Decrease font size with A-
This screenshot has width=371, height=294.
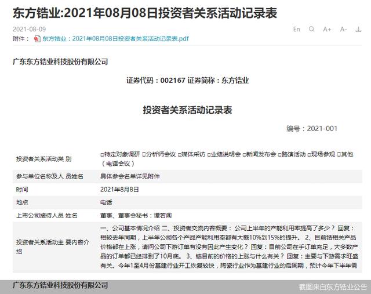coord(343,30)
